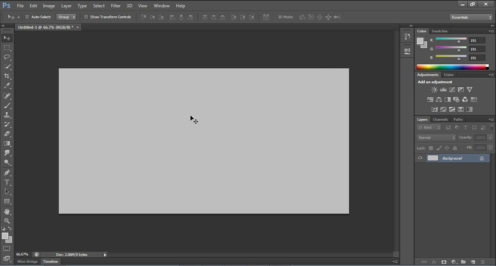The height and width of the screenshot is (266, 496).
Task: Toggle lock position
Action: [x=447, y=148]
